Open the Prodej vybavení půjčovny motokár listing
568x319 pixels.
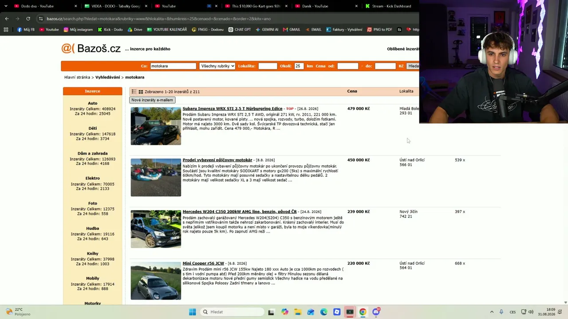point(217,160)
